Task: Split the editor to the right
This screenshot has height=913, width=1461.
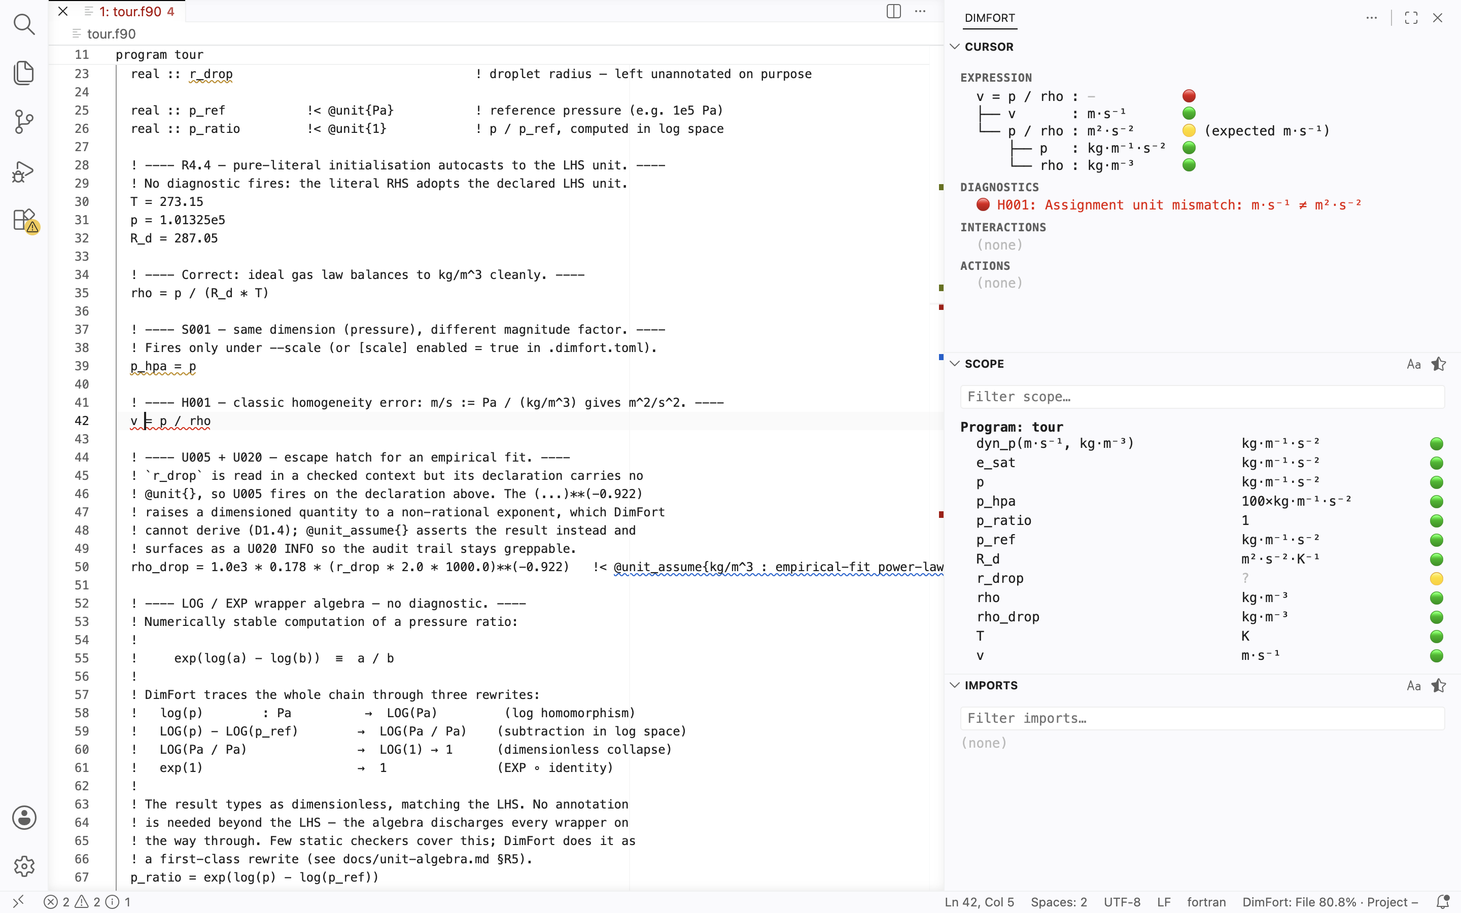Action: point(893,12)
